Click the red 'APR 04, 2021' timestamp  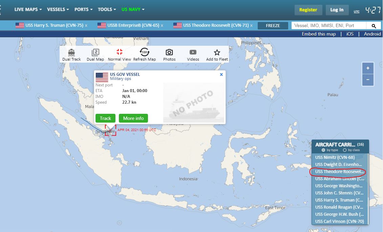[136, 130]
